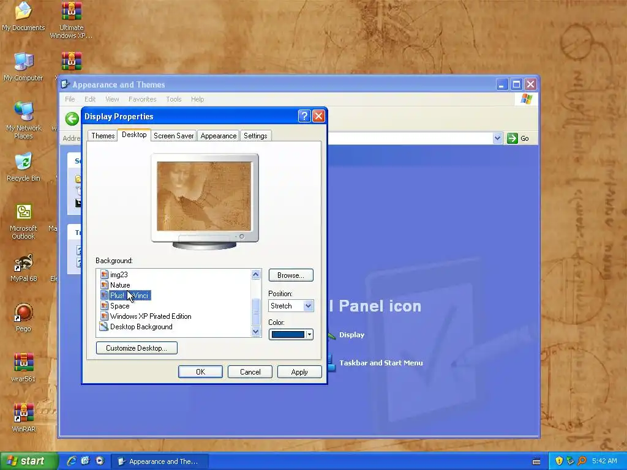Open the Recycle Bin icon

(23, 166)
